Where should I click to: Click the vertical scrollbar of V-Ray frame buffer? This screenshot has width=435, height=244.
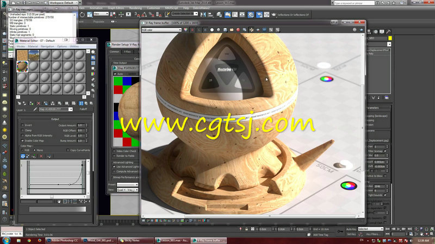tap(363, 125)
